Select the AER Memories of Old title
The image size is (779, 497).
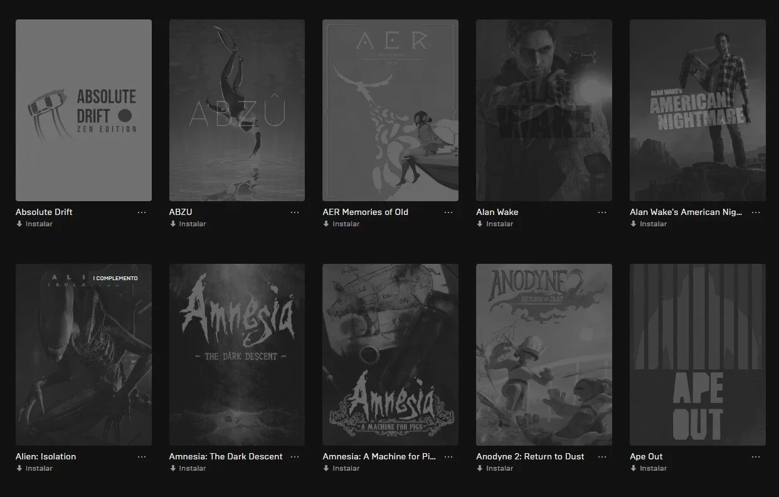tap(366, 212)
